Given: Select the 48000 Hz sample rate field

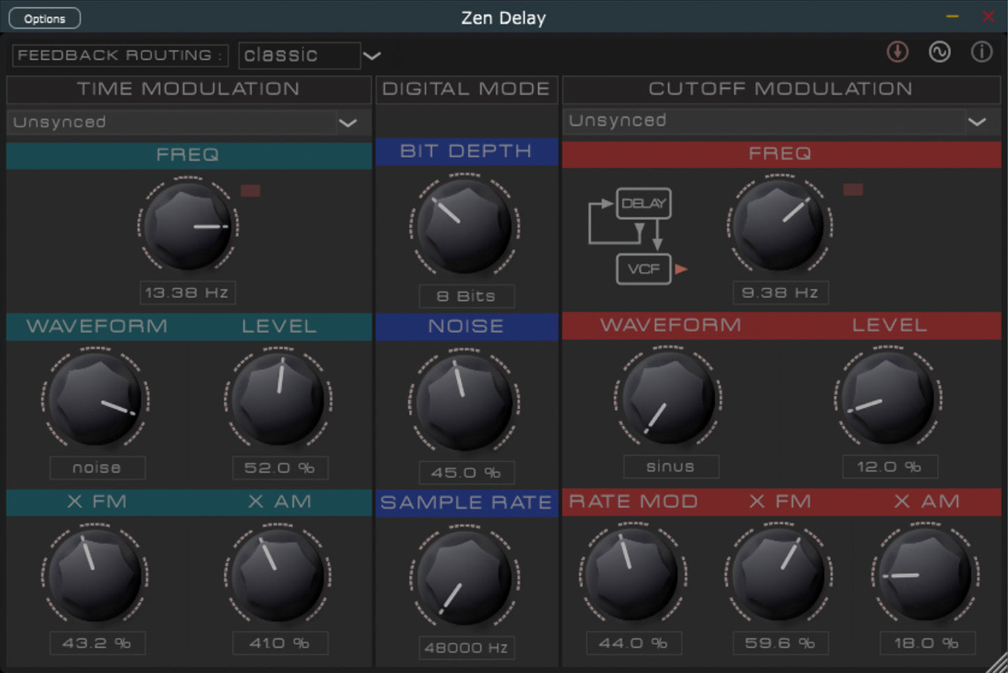Looking at the screenshot, I should [x=467, y=647].
